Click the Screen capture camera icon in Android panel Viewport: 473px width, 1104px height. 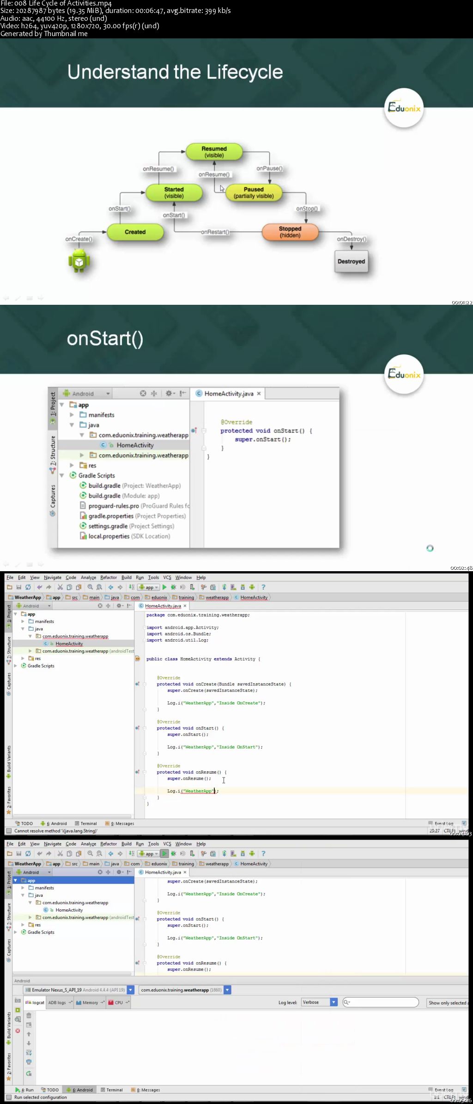[x=18, y=1000]
